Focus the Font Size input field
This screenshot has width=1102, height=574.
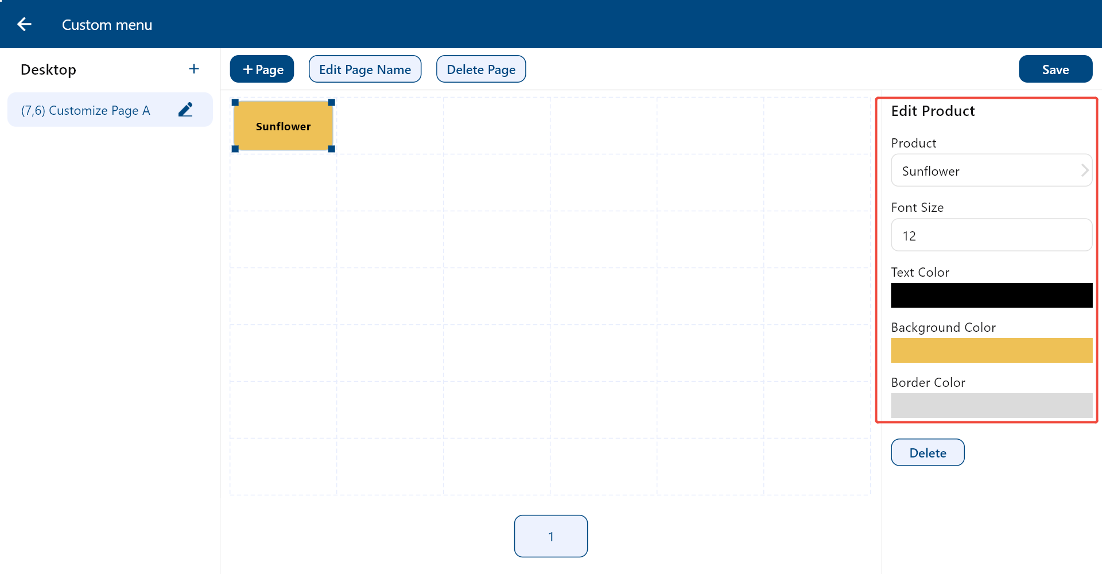[x=991, y=235]
